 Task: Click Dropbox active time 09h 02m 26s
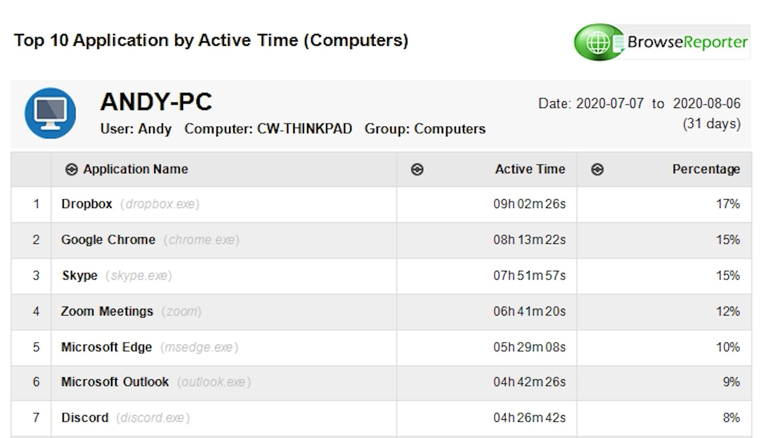(x=529, y=204)
